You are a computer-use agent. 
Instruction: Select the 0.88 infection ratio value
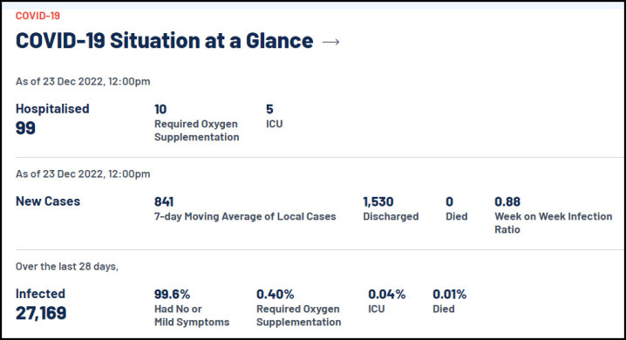point(507,201)
